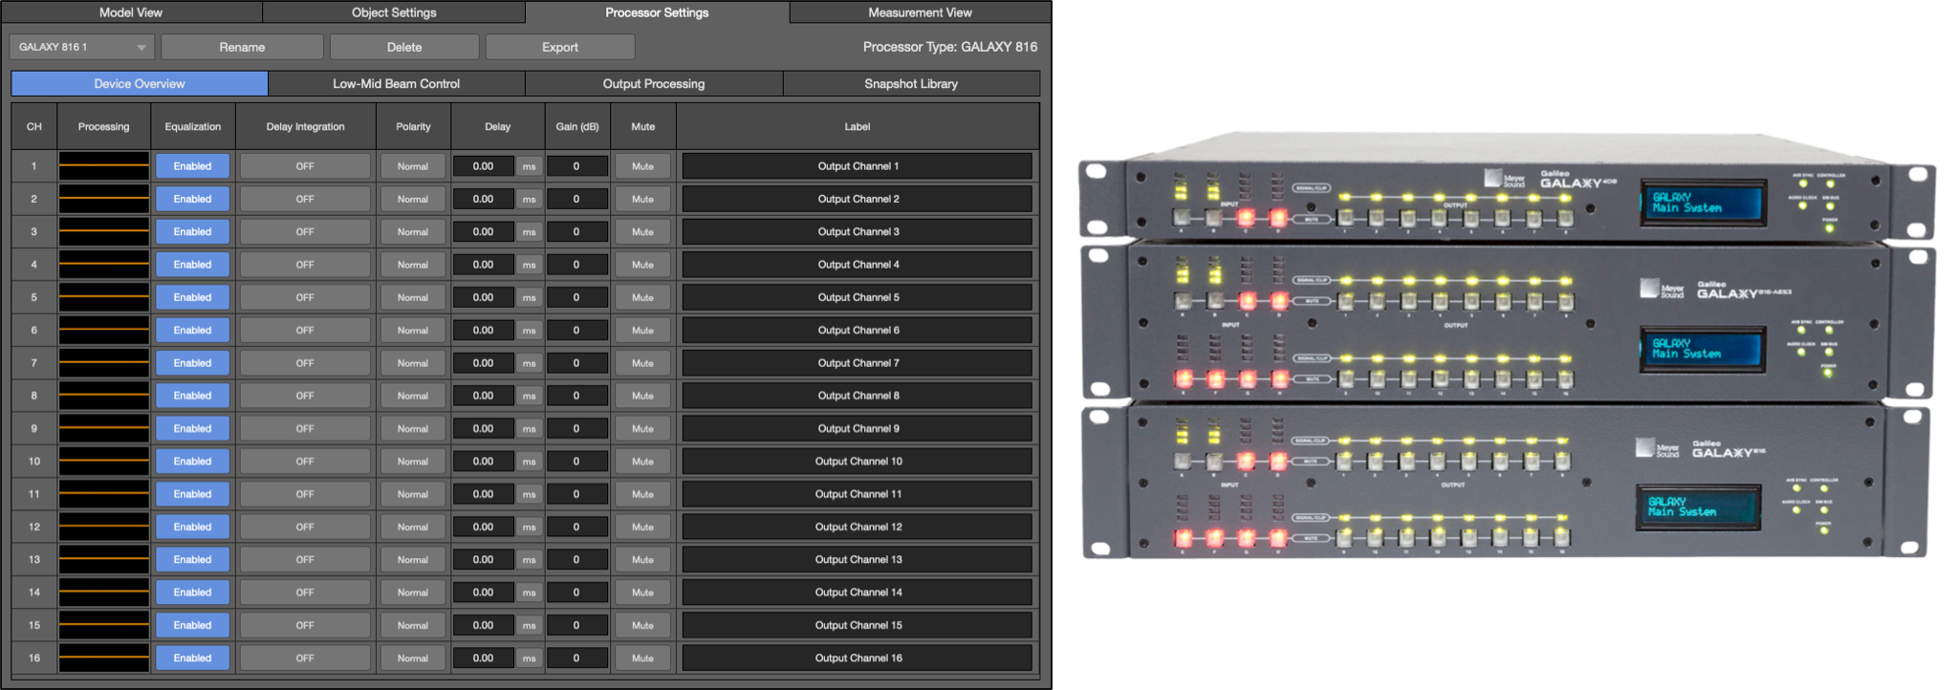Viewport: 1956px width, 690px height.
Task: Switch to the Object Settings tab
Action: [x=394, y=12]
